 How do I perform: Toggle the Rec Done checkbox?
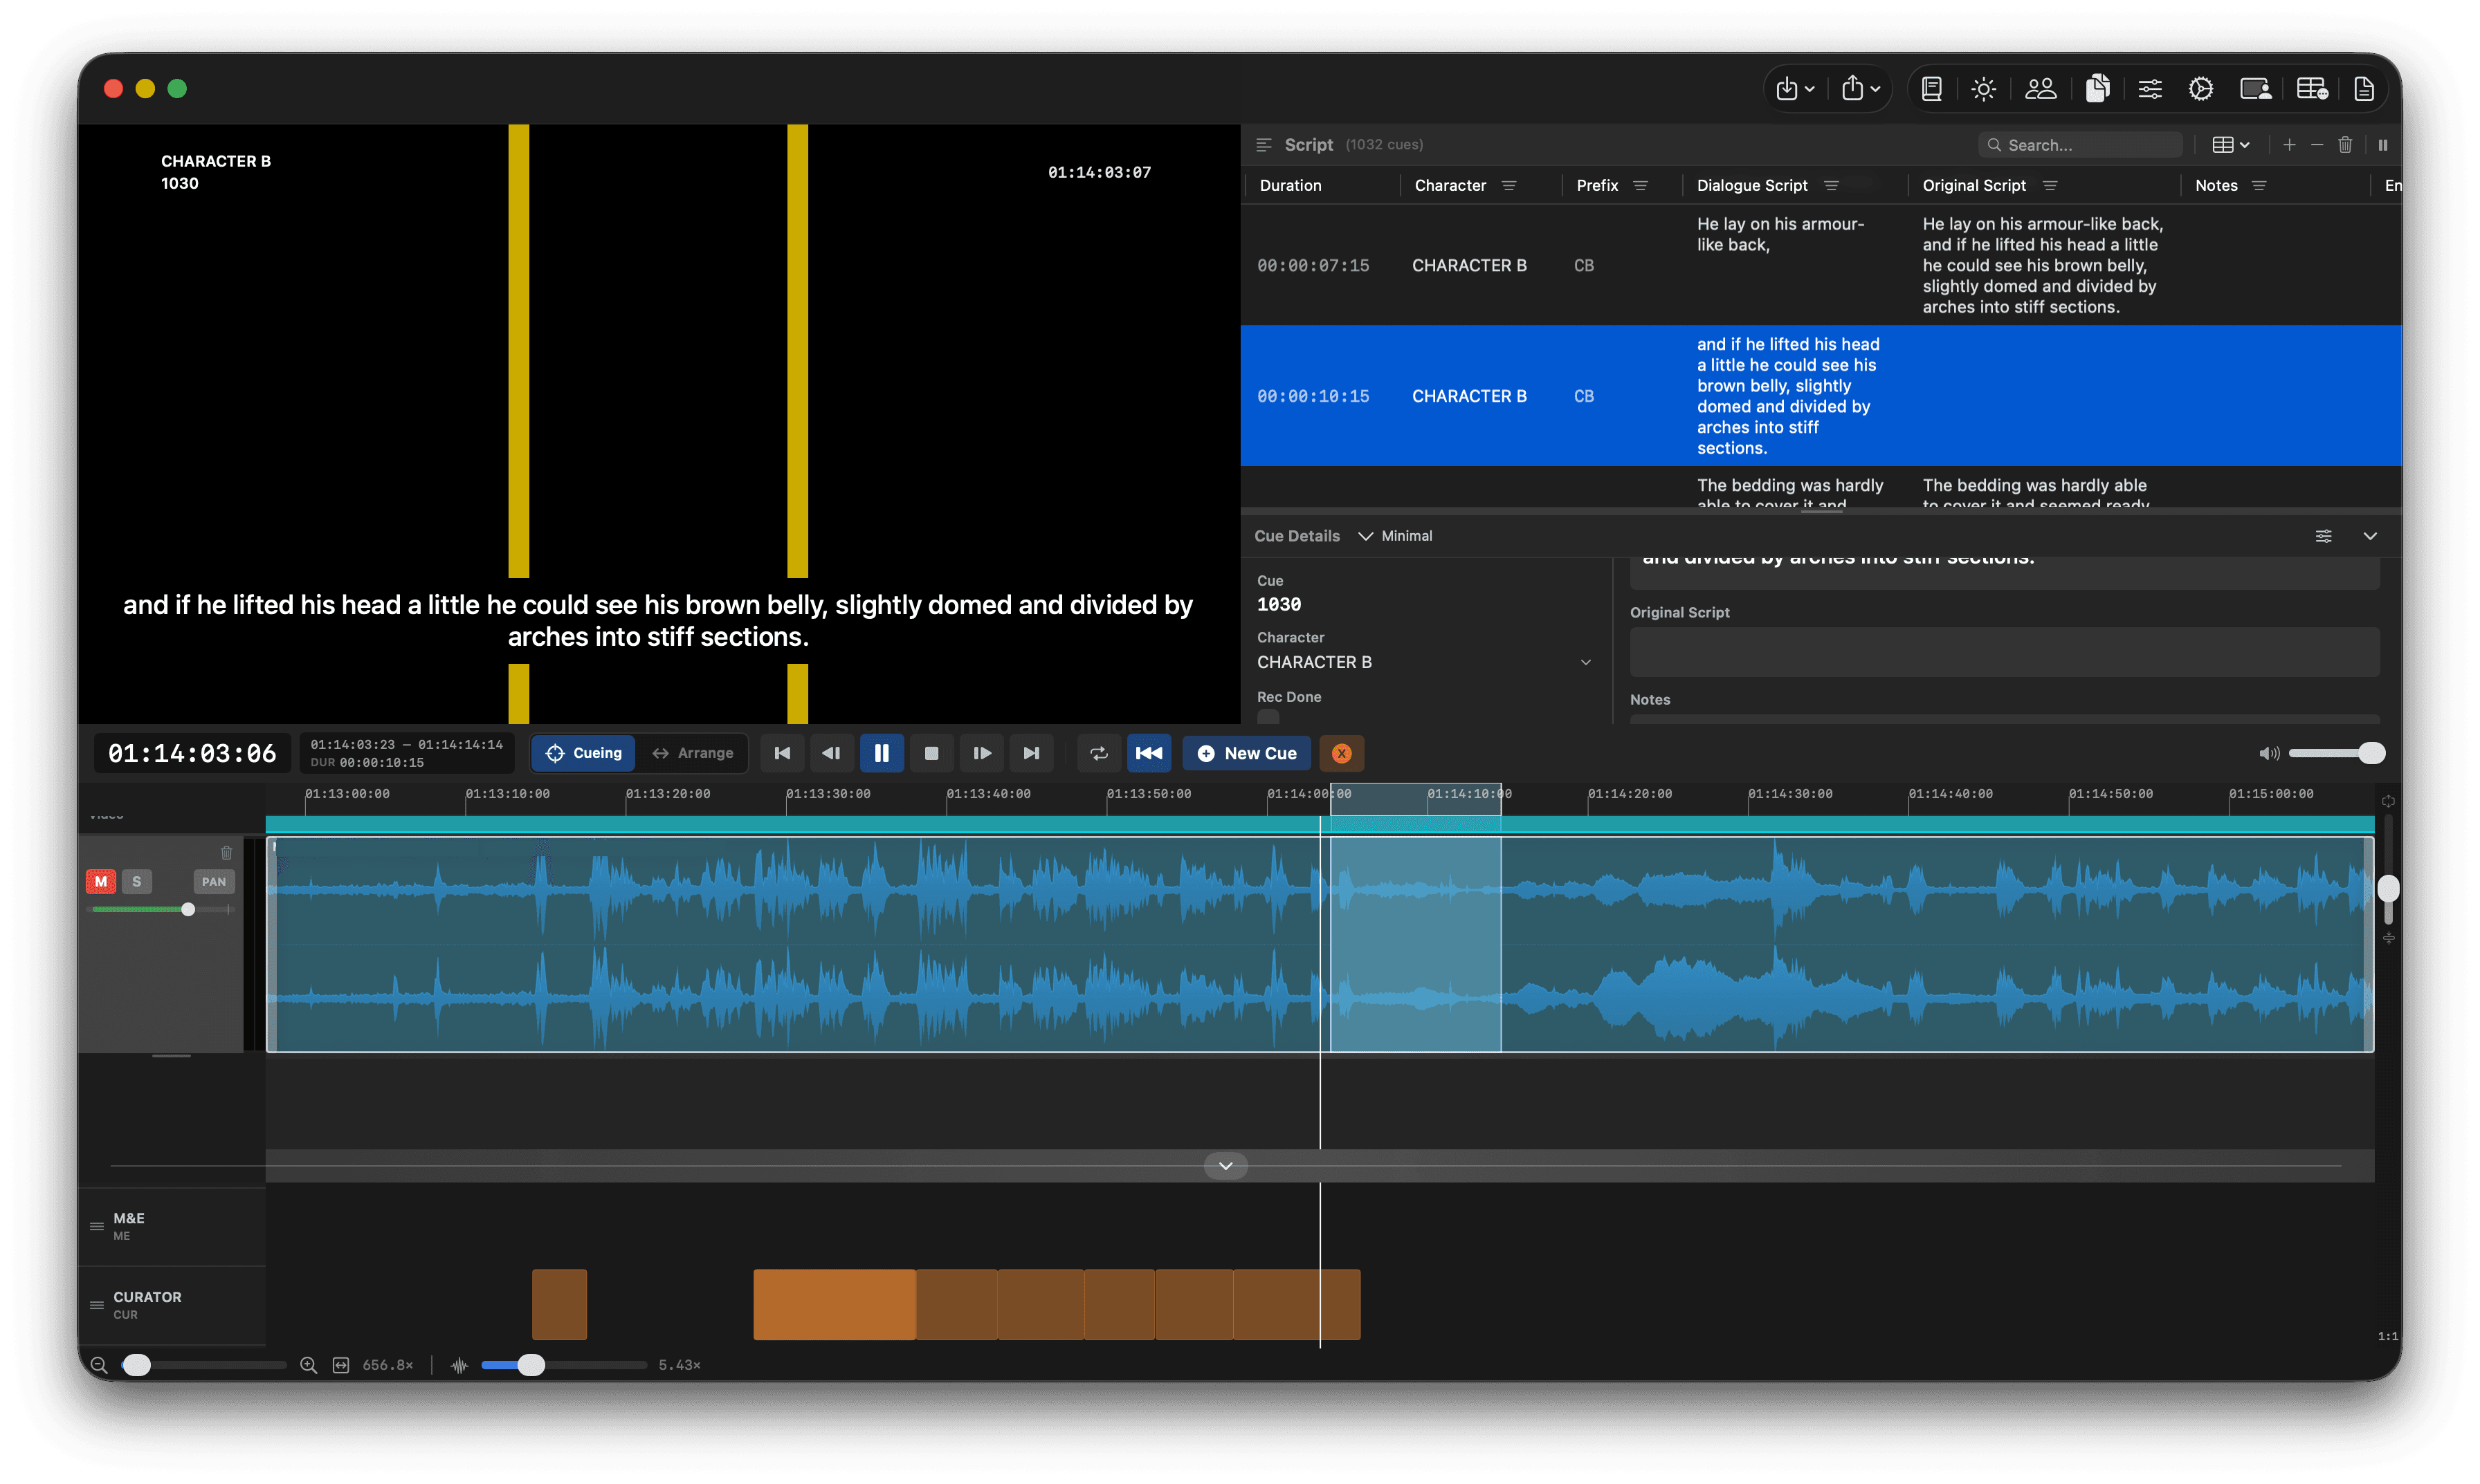tap(1268, 717)
